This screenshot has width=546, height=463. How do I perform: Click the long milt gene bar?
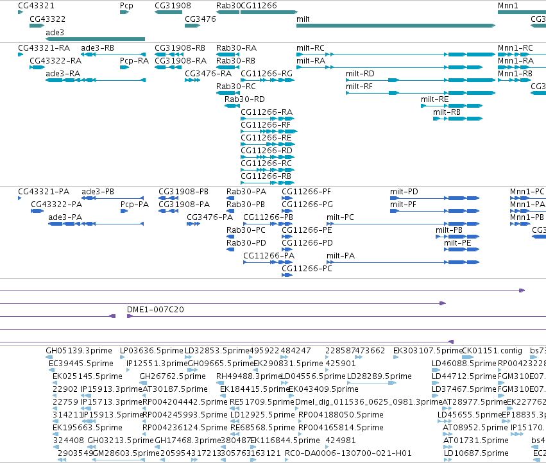pyautogui.click(x=396, y=26)
